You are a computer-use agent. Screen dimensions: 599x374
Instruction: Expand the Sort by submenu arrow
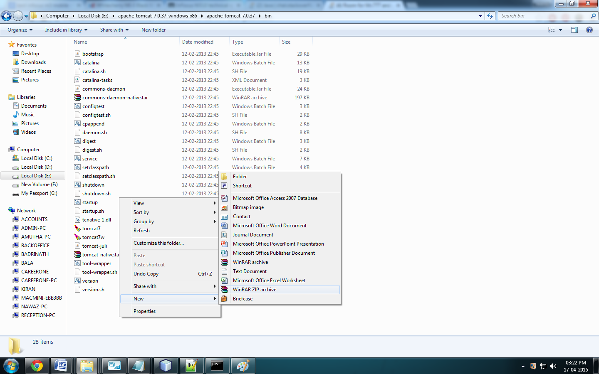coord(215,212)
